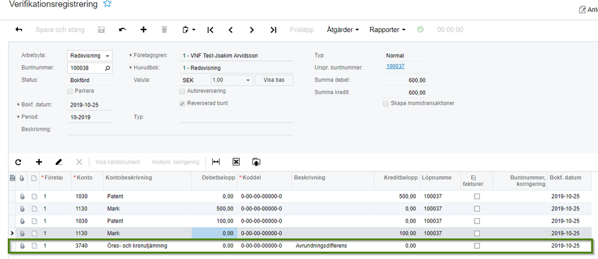Click the undo icon in the toolbar
Image resolution: width=598 pixels, height=259 pixels.
point(122,29)
